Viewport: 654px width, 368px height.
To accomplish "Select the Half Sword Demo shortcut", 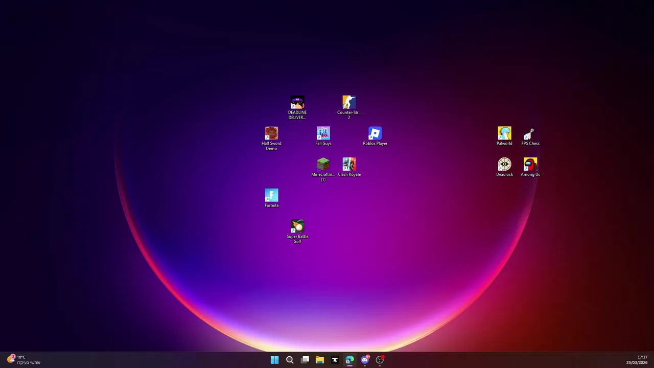I will tap(271, 139).
